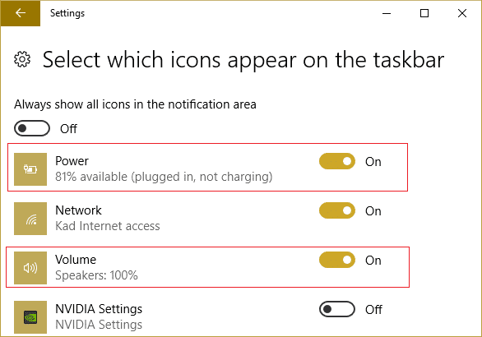Click the settings gear icon beside the heading
Viewport: 482px width, 337px height.
22,59
